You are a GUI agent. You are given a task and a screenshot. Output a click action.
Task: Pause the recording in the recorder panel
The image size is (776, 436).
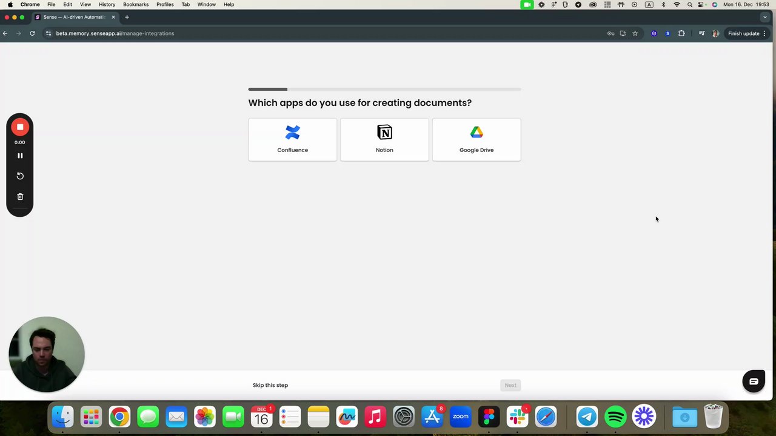(x=20, y=156)
